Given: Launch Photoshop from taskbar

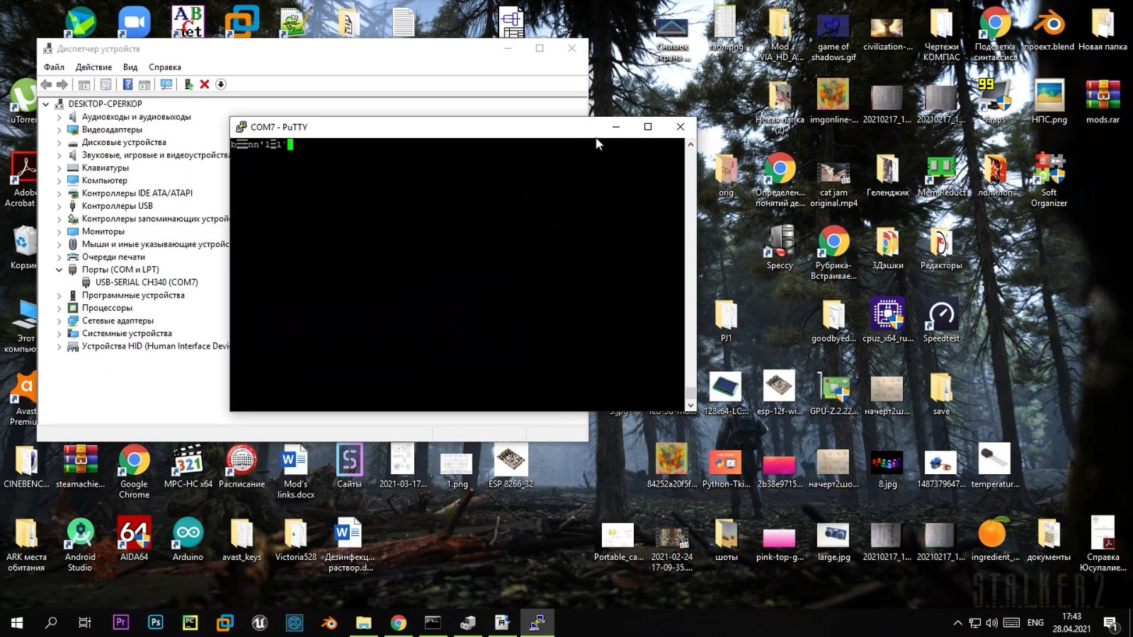Looking at the screenshot, I should click(x=155, y=623).
